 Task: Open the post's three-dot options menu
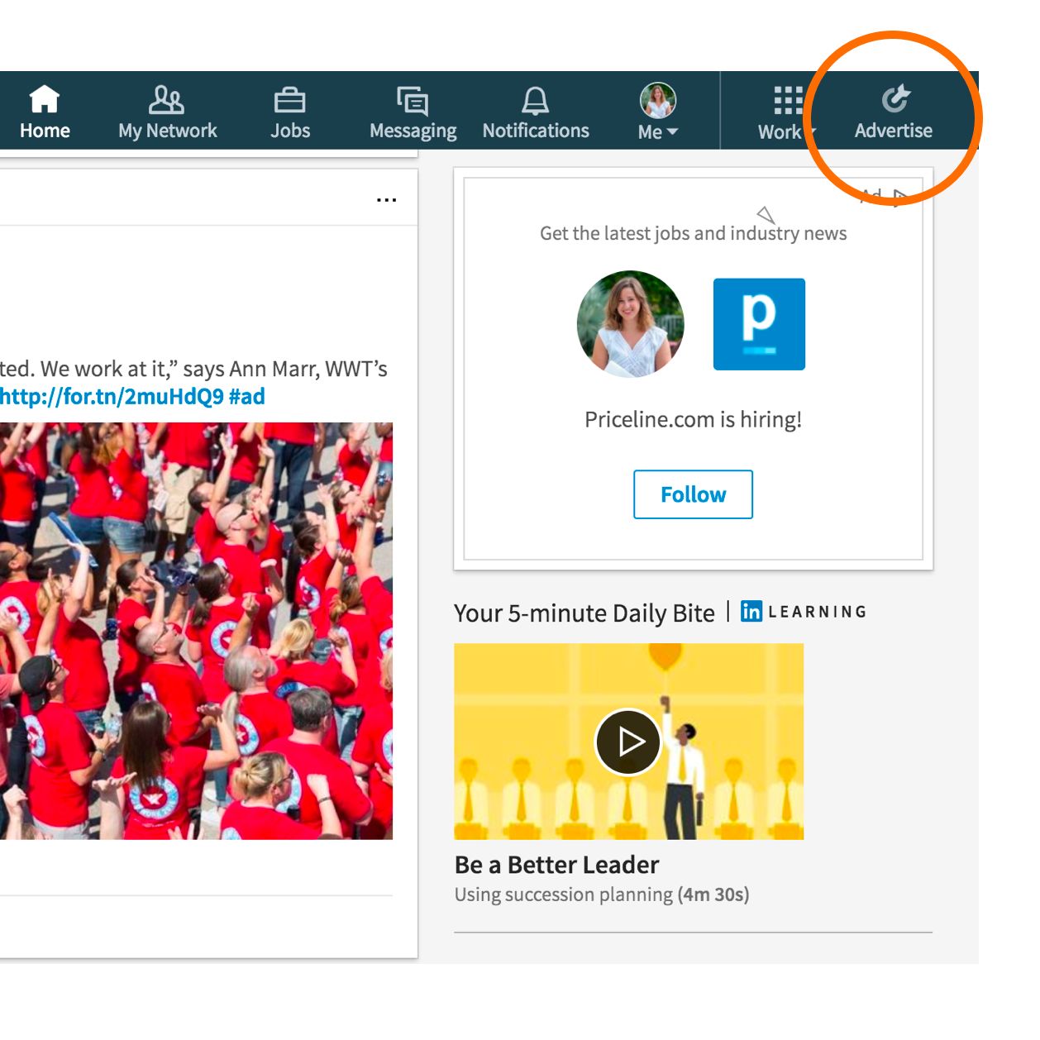pyautogui.click(x=386, y=200)
